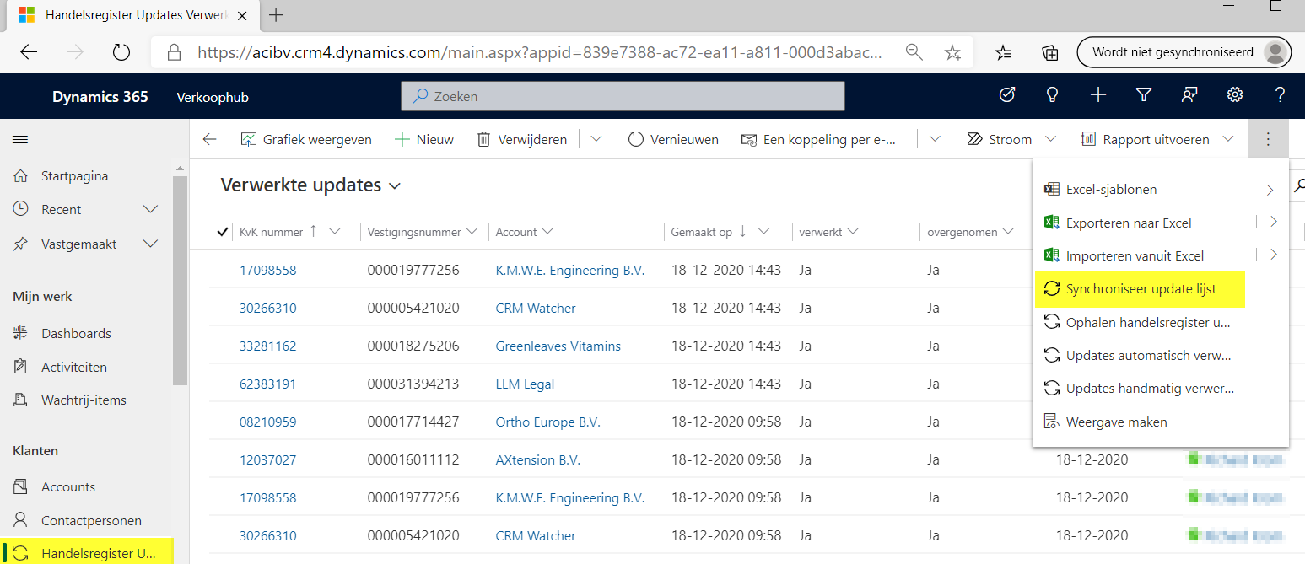Toggle the select-all checkmark in grid header

[223, 232]
